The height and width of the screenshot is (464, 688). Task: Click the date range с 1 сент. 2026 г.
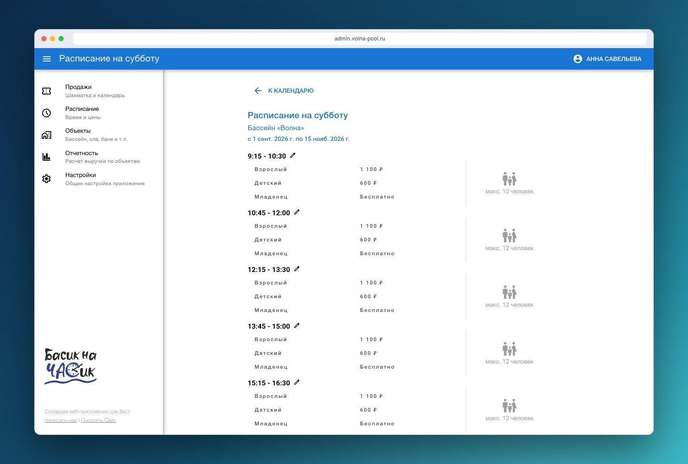299,139
